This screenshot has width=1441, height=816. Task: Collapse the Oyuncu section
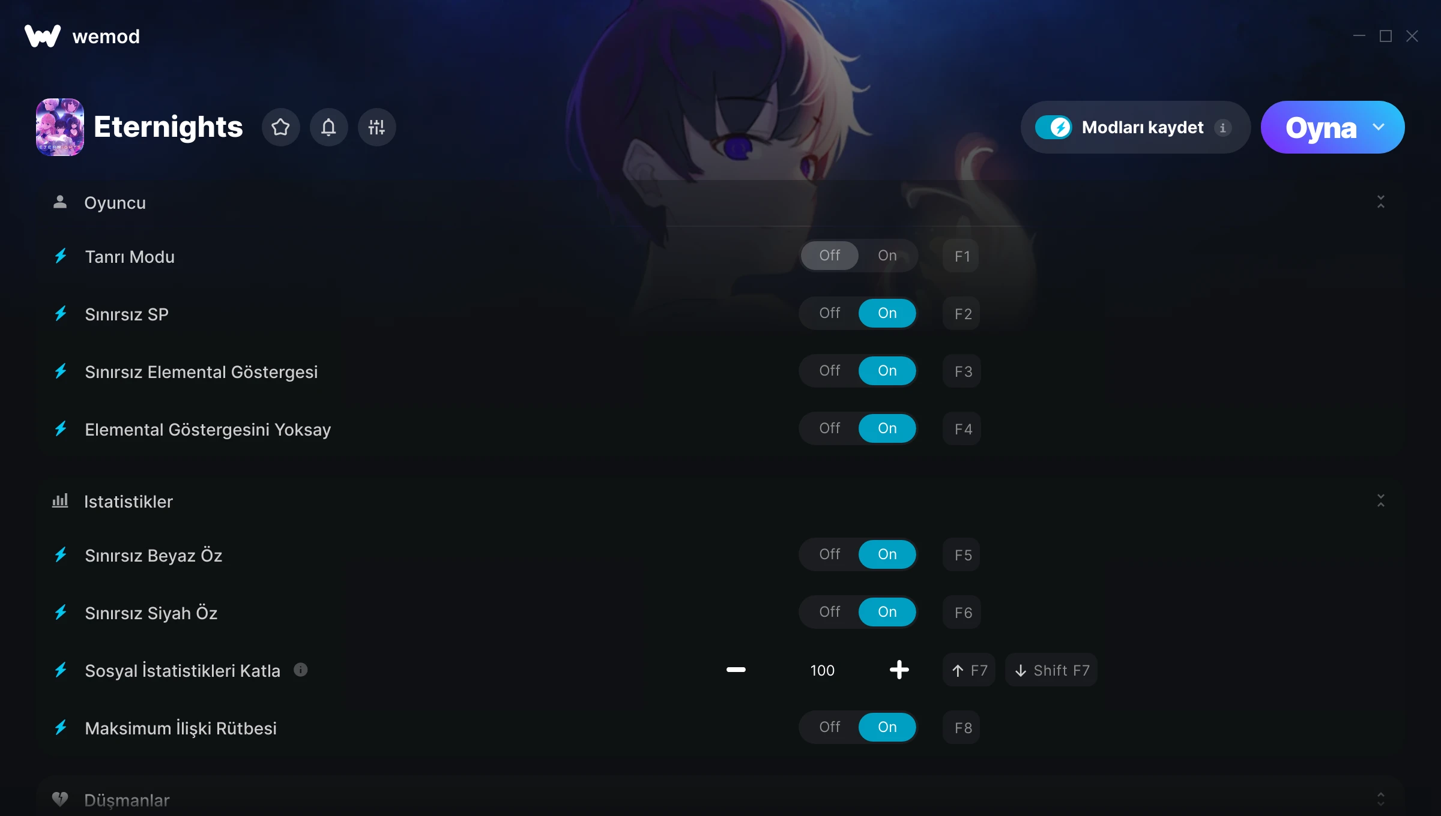click(x=1380, y=202)
